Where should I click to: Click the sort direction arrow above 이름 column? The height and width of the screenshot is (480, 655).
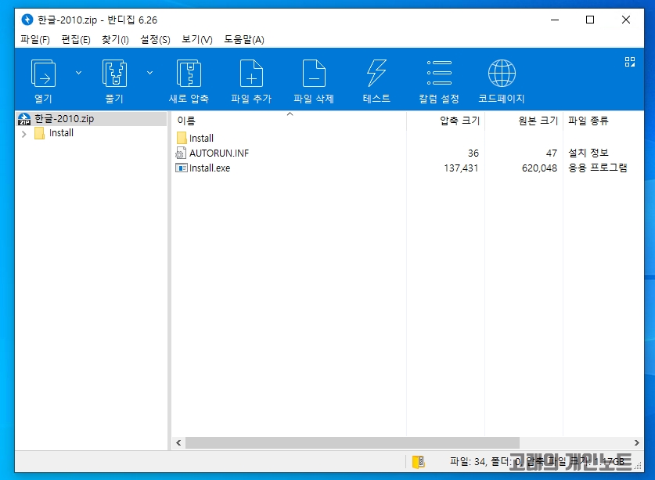[x=290, y=114]
